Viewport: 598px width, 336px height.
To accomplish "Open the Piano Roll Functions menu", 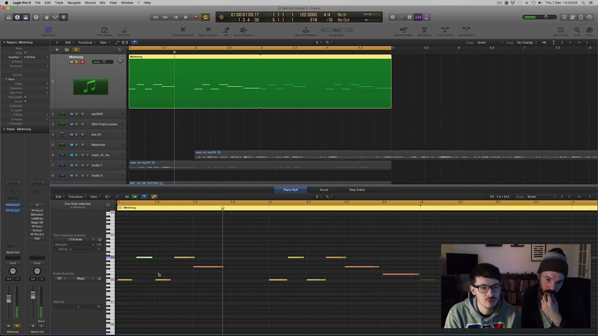I will coord(77,197).
